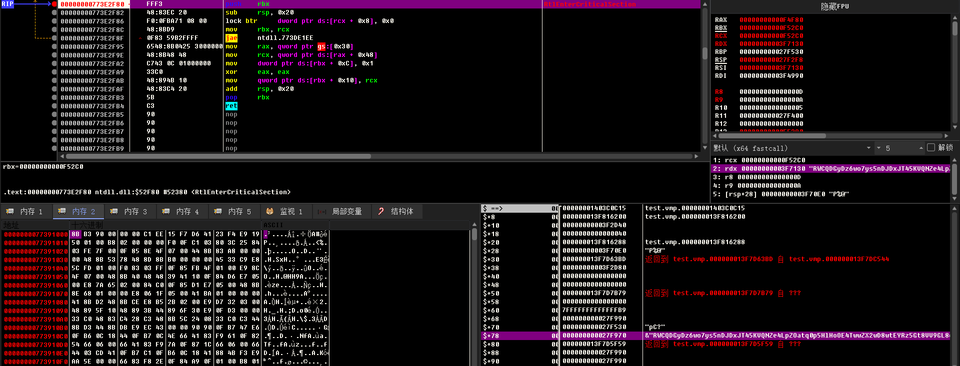Switch to the 内存 3 dump tab
Viewport: 960px width, 366px height.
pos(130,211)
